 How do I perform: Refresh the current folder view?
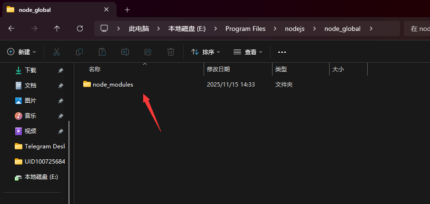pyautogui.click(x=80, y=29)
